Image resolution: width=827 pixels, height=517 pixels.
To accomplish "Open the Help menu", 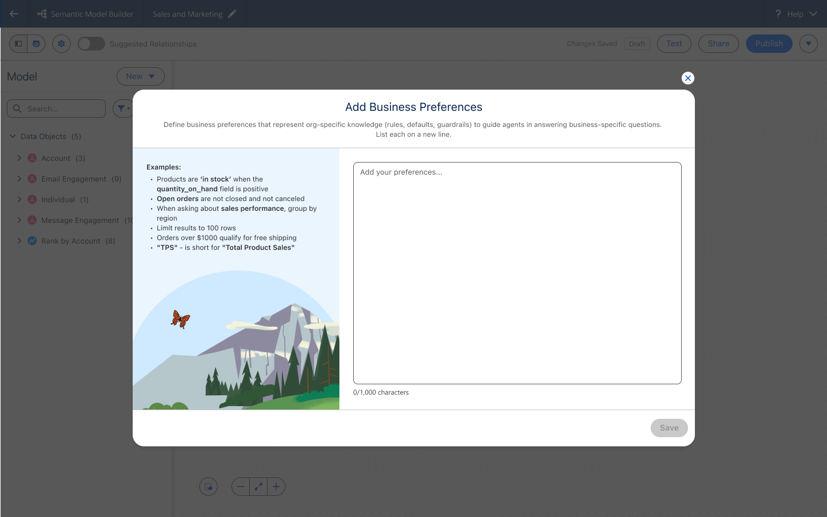I will [x=795, y=14].
